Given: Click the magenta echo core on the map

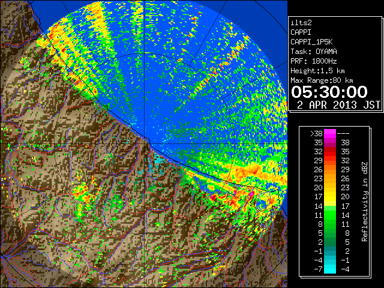Looking at the screenshot, I should click(x=251, y=194).
